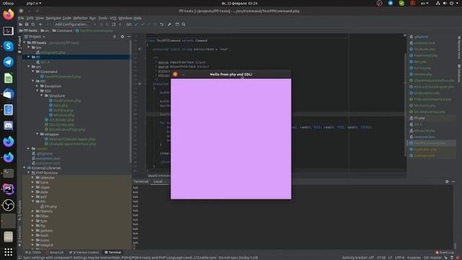Collapse the Wrapper folder
Image resolution: width=462 pixels, height=260 pixels.
(x=38, y=134)
